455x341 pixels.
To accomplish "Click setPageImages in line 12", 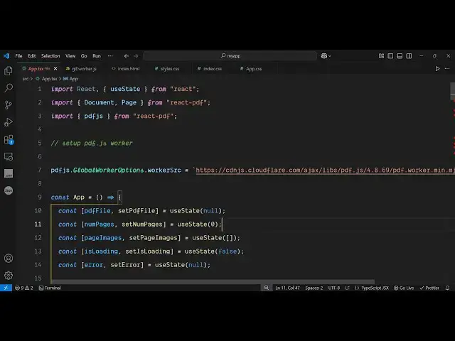I will coord(153,238).
